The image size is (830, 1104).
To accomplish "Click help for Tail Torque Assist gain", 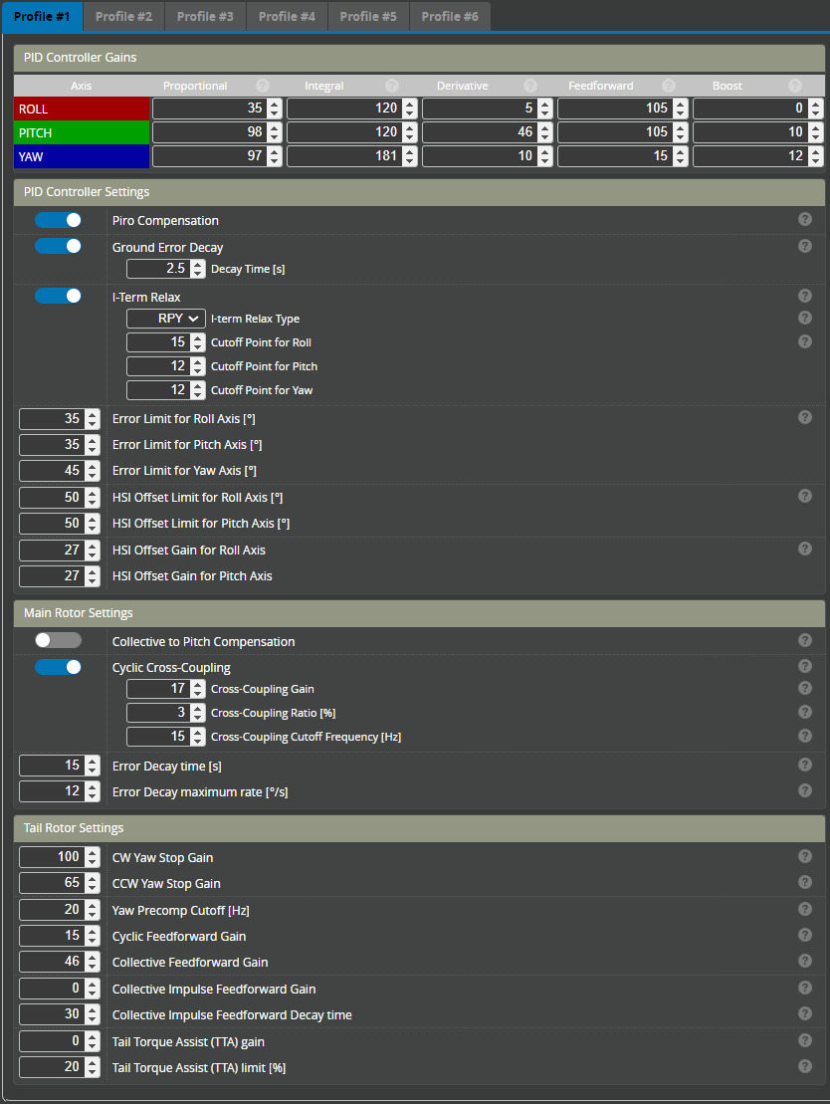I will point(804,1039).
